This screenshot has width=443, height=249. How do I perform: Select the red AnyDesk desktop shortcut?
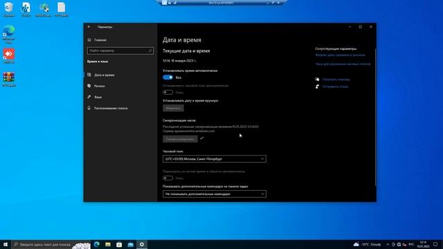pos(9,56)
